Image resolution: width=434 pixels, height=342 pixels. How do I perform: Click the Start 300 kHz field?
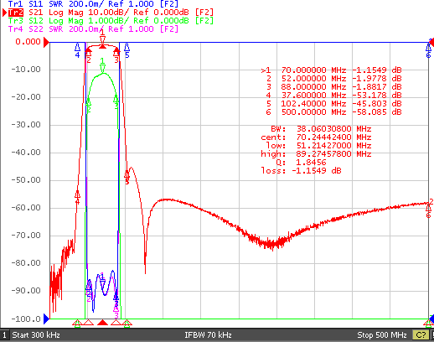(x=36, y=334)
